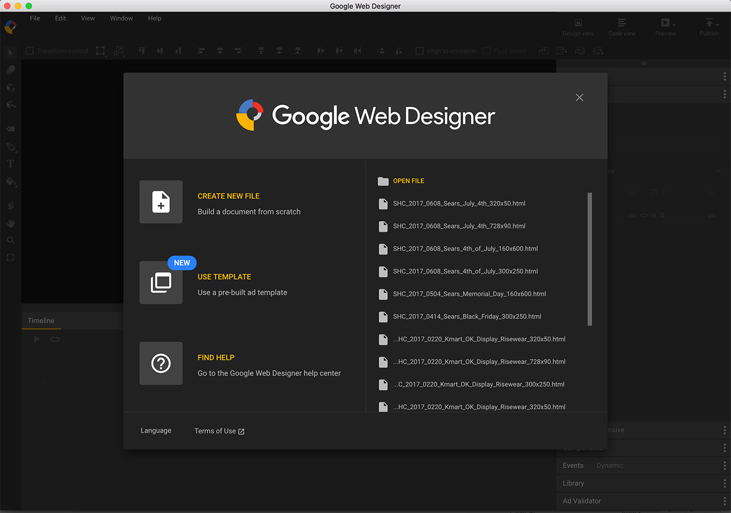The width and height of the screenshot is (731, 513).
Task: Enable the Transform control checkbox
Action: (x=30, y=51)
